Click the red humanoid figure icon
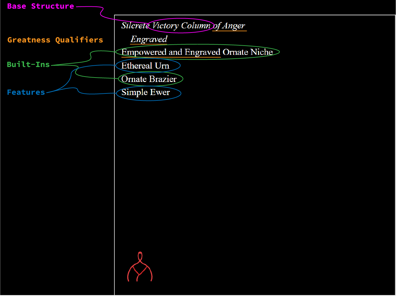Screen dimensions: 396x296 tap(140, 270)
